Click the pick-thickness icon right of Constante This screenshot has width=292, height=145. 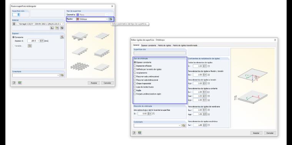62,37
